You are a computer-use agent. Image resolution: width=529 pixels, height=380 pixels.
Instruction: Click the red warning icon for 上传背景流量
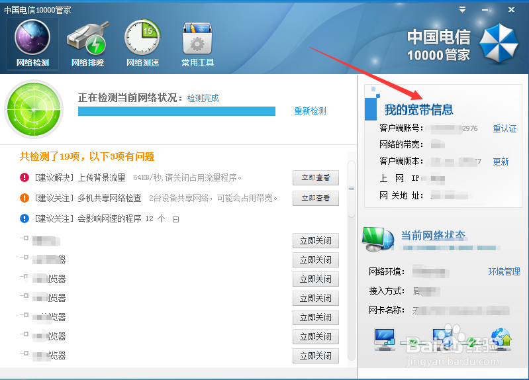tap(24, 177)
